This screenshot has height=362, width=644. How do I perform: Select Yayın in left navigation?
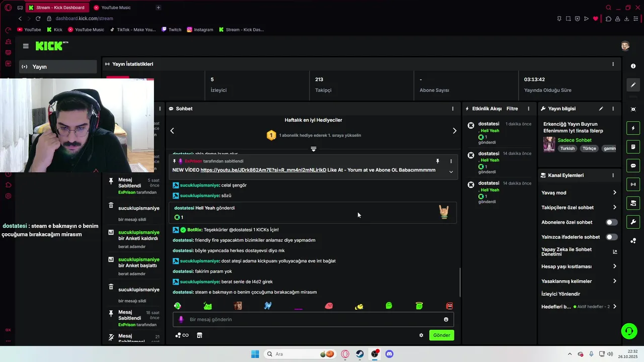pos(58,67)
